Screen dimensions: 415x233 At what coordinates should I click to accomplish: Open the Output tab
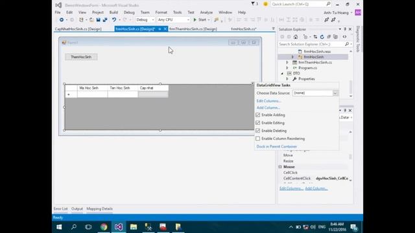coord(77,209)
